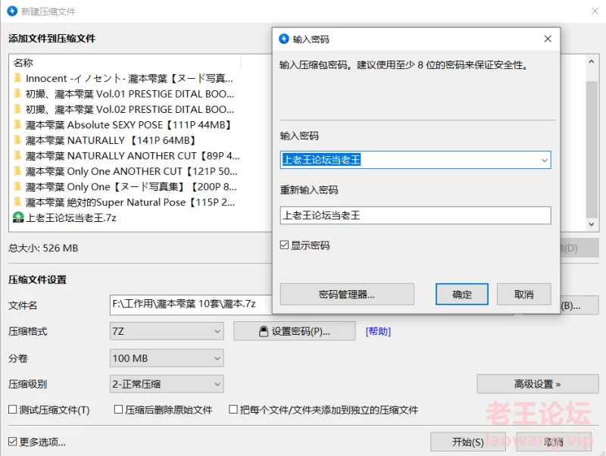Image resolution: width=606 pixels, height=456 pixels.
Task: Select the 上老王论坛当老王.7z file row
Action: click(x=65, y=217)
